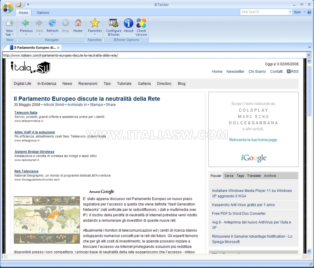The width and height of the screenshot is (314, 268).
Task: Click in the Web Search input field
Action: 264,12
